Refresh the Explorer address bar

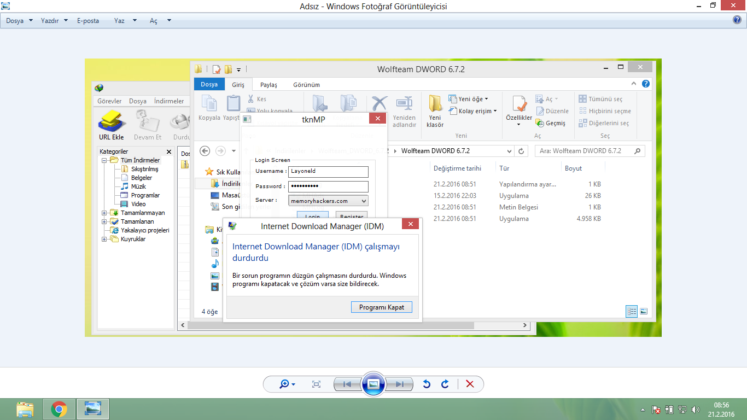point(521,151)
